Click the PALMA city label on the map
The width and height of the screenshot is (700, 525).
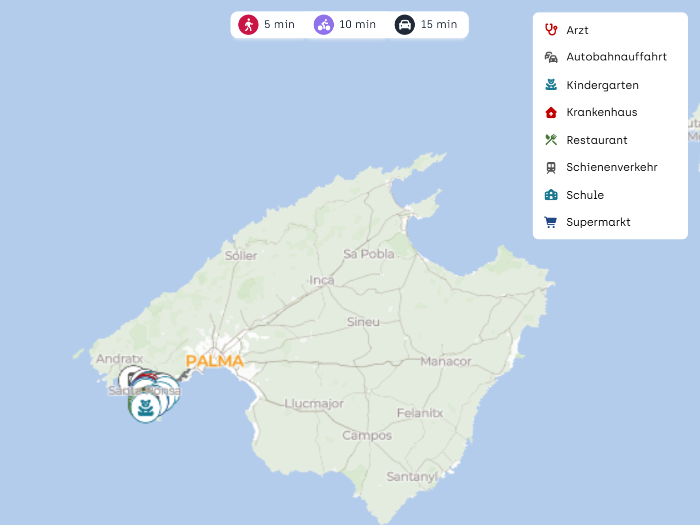tap(214, 361)
